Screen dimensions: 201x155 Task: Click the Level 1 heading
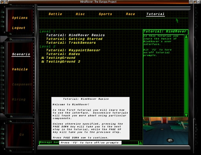[47, 31]
